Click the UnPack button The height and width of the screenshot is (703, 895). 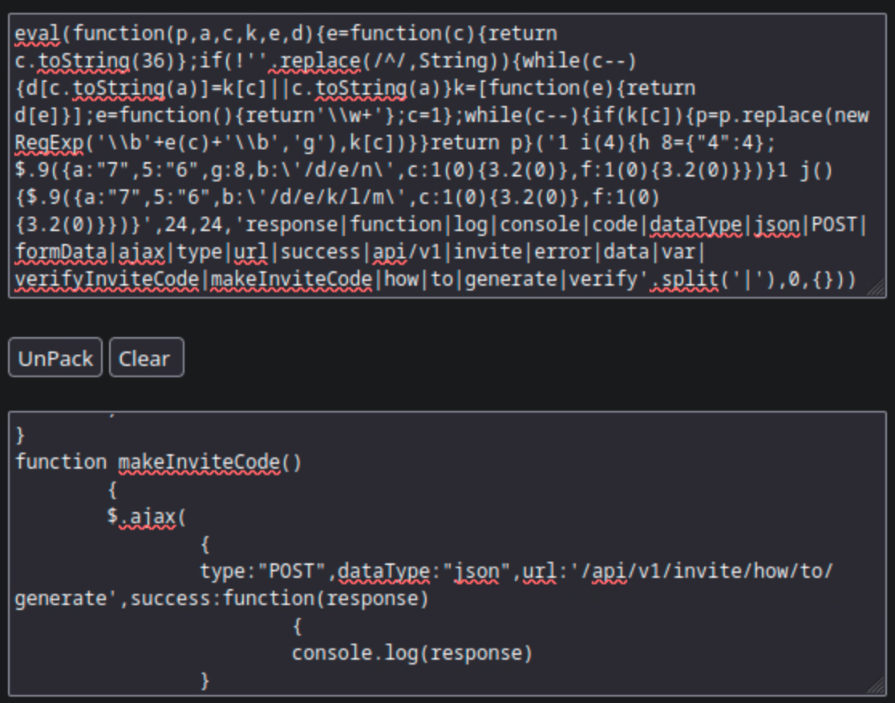point(55,357)
